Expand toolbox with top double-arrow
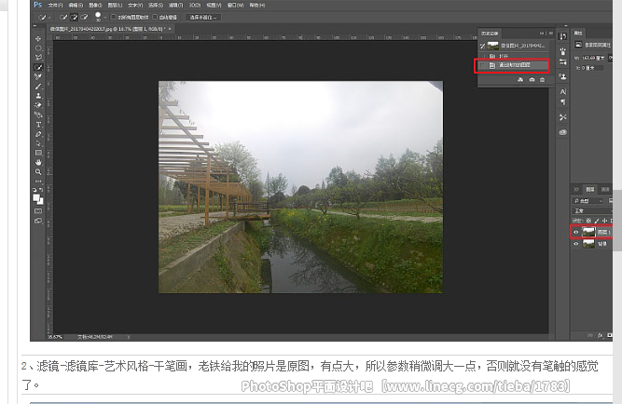Screen dimensions: 622x404 click(x=35, y=26)
